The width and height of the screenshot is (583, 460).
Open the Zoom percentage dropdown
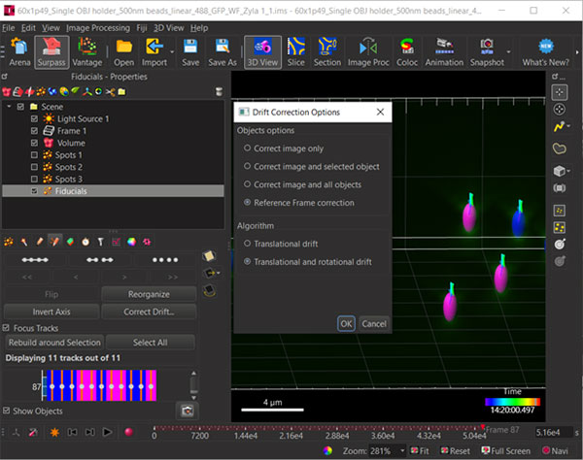pos(402,450)
